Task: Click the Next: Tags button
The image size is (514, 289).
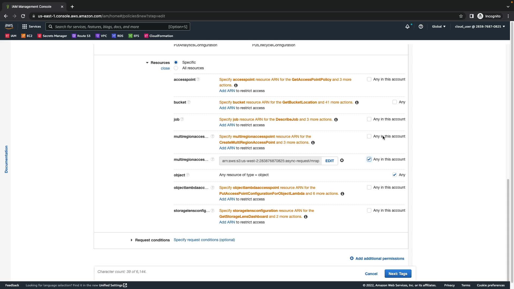Action: 398,274
